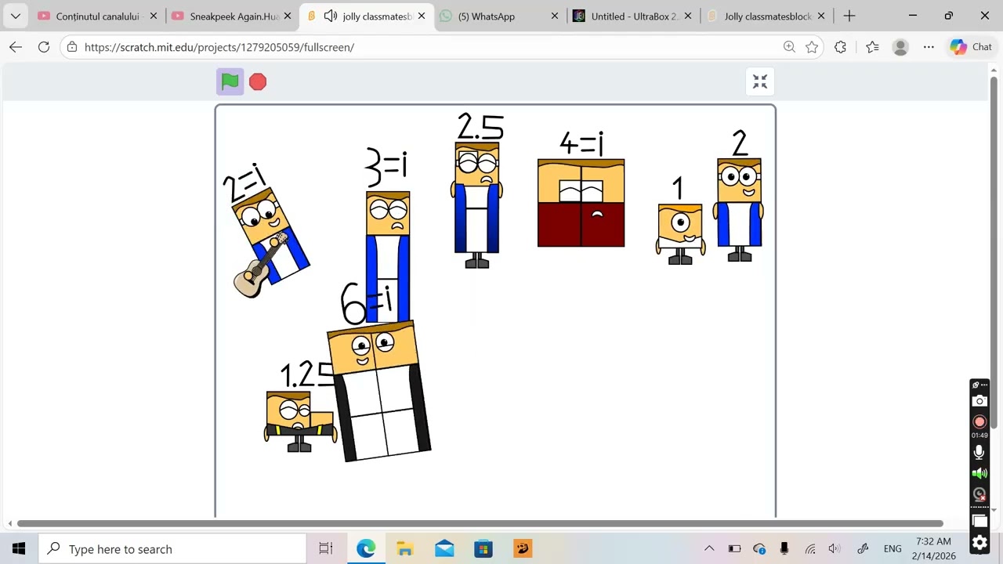
Task: Open Wi-Fi network settings in tray
Action: click(810, 549)
